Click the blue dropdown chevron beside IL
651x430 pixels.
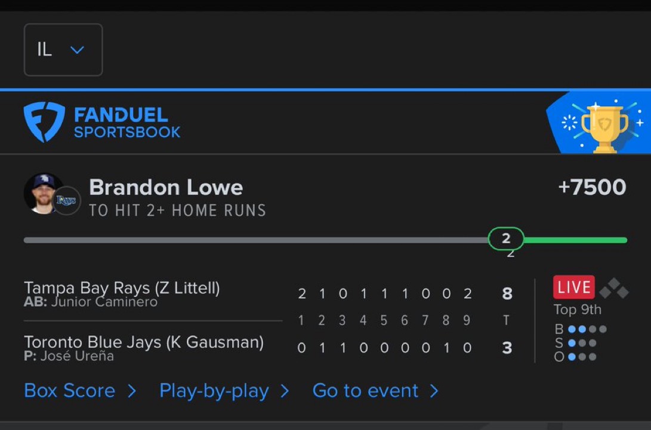pos(77,50)
